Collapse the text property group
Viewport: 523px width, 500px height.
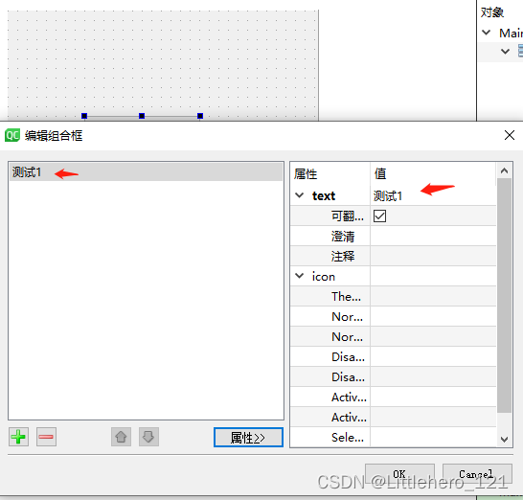pyautogui.click(x=300, y=195)
